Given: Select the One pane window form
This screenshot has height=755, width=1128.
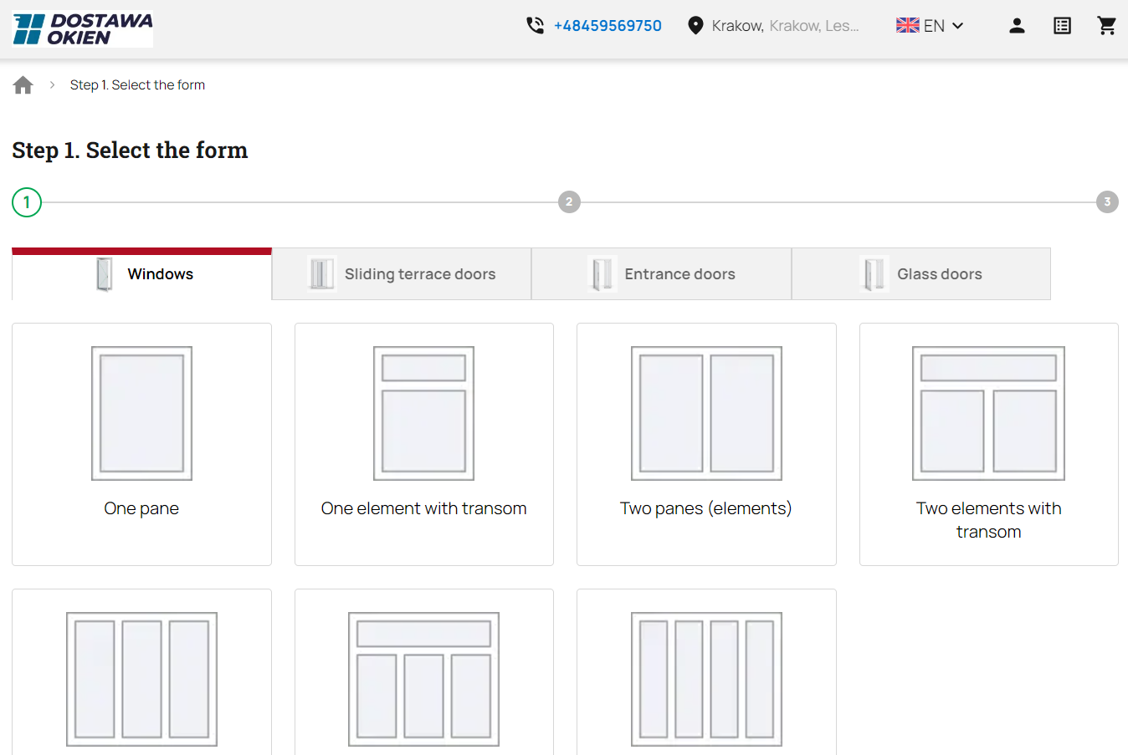Looking at the screenshot, I should pos(141,444).
